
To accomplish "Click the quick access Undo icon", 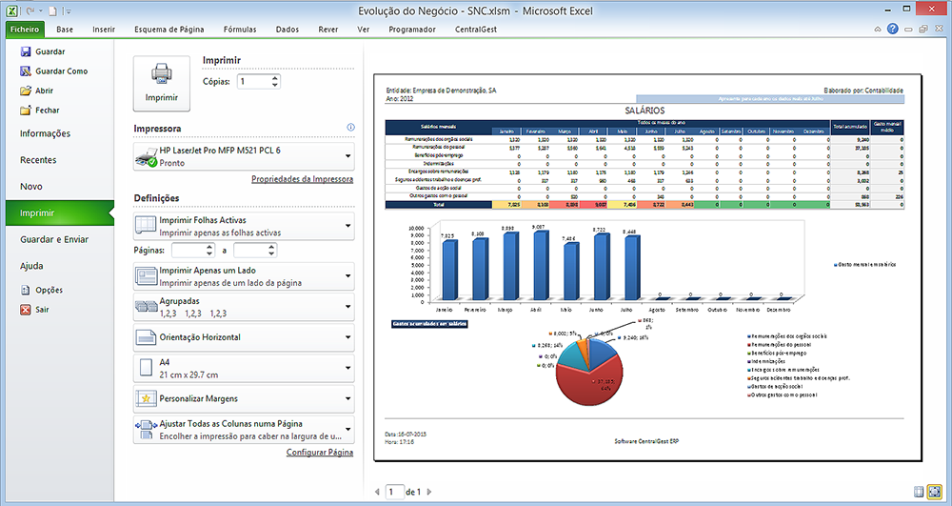I will (x=30, y=10).
